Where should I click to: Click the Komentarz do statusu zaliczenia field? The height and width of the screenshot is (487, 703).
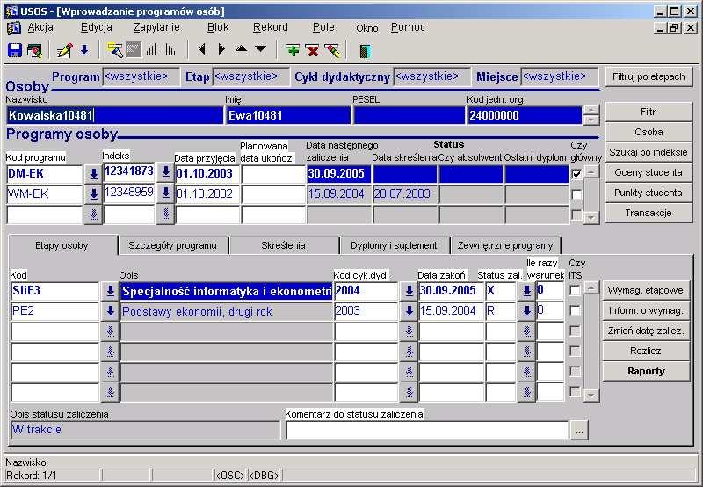[427, 431]
